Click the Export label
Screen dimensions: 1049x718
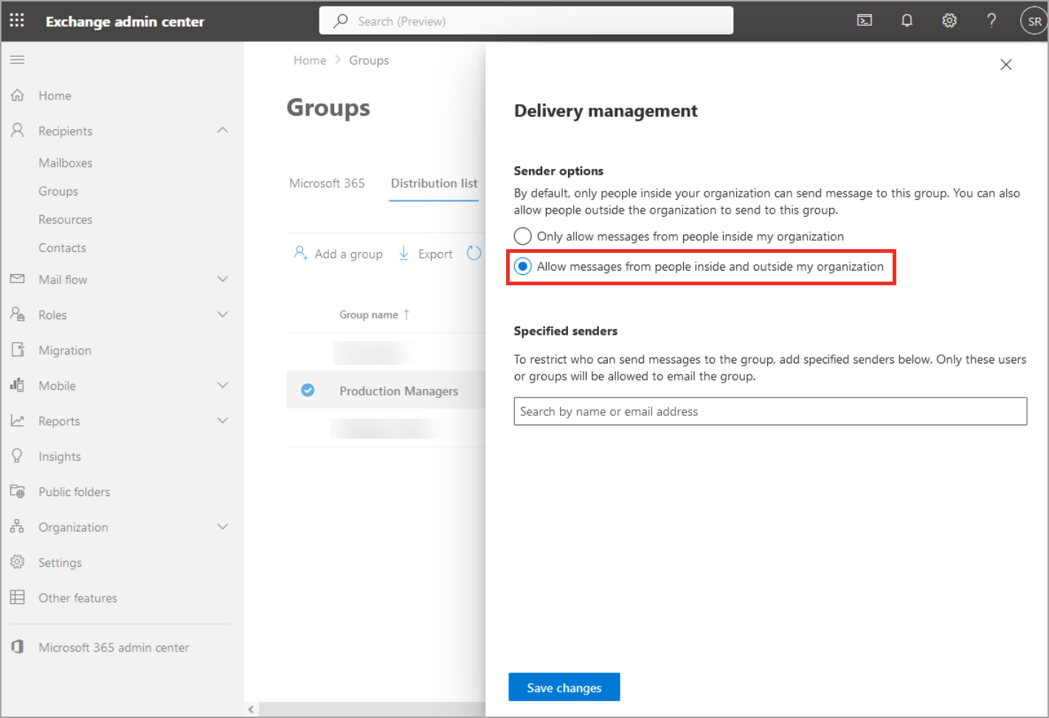click(435, 254)
